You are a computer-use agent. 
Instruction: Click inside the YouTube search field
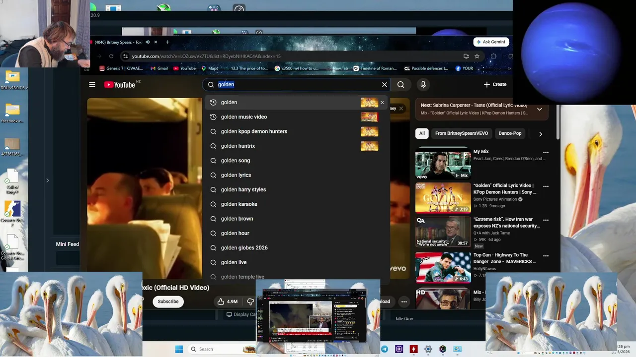coord(296,85)
